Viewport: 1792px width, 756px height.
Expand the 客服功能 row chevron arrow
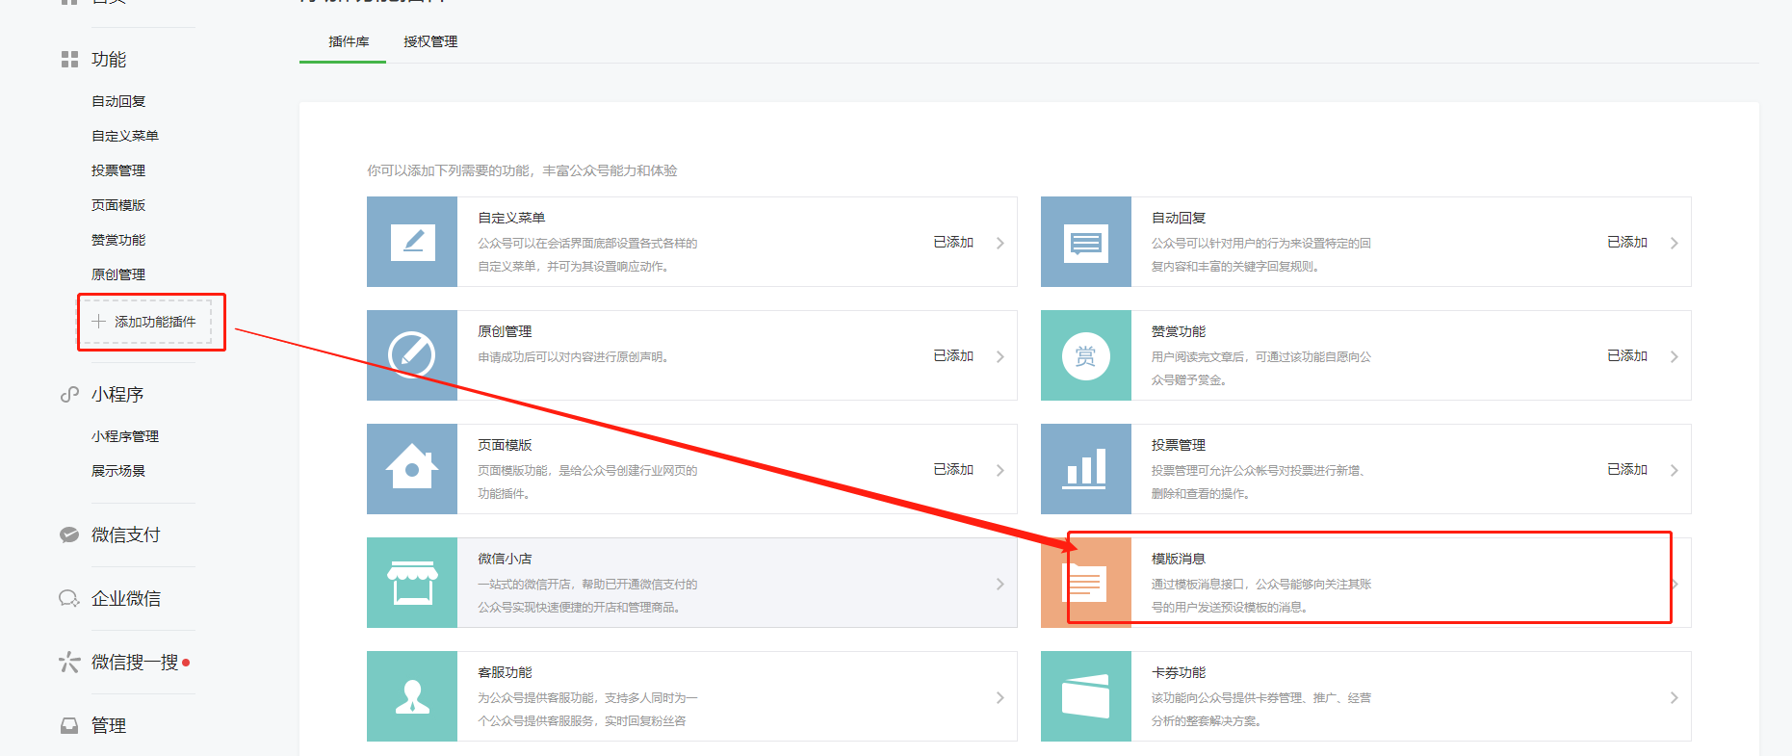pyautogui.click(x=1000, y=697)
